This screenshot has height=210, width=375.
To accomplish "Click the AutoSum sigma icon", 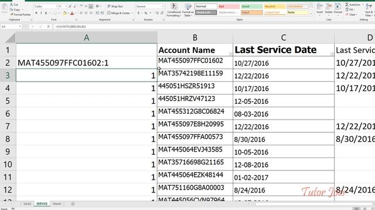I will click(x=347, y=5).
